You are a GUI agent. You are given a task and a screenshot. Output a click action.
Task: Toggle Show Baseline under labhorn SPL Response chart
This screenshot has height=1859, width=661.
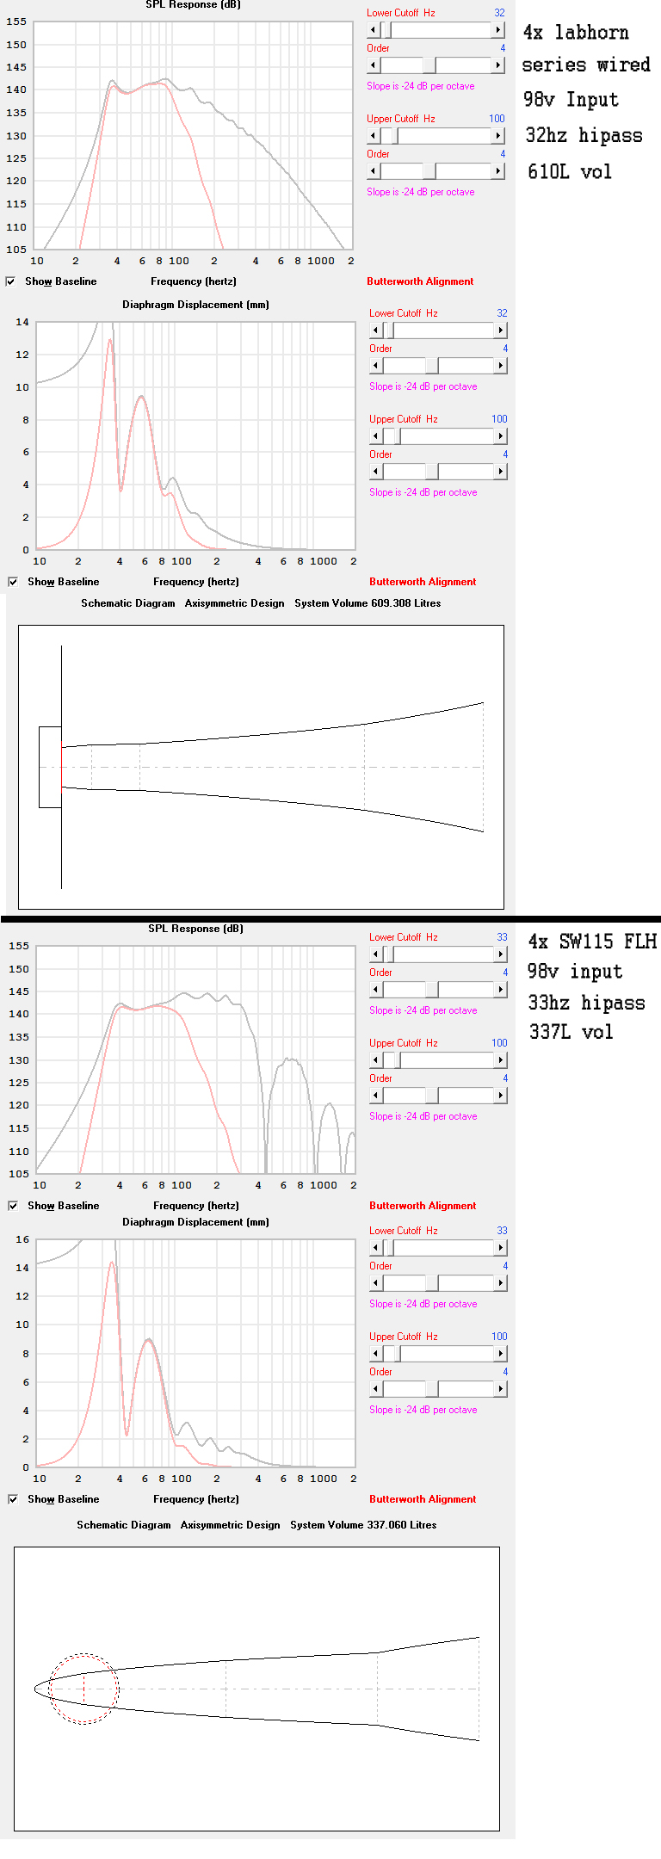10,281
